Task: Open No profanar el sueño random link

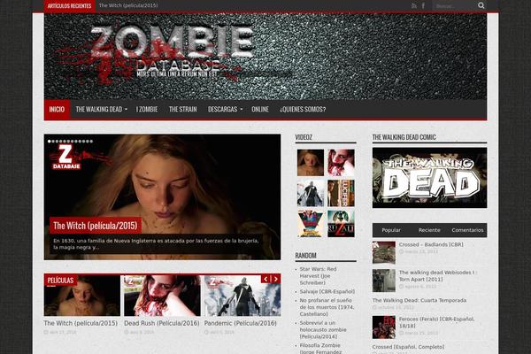Action: click(327, 307)
